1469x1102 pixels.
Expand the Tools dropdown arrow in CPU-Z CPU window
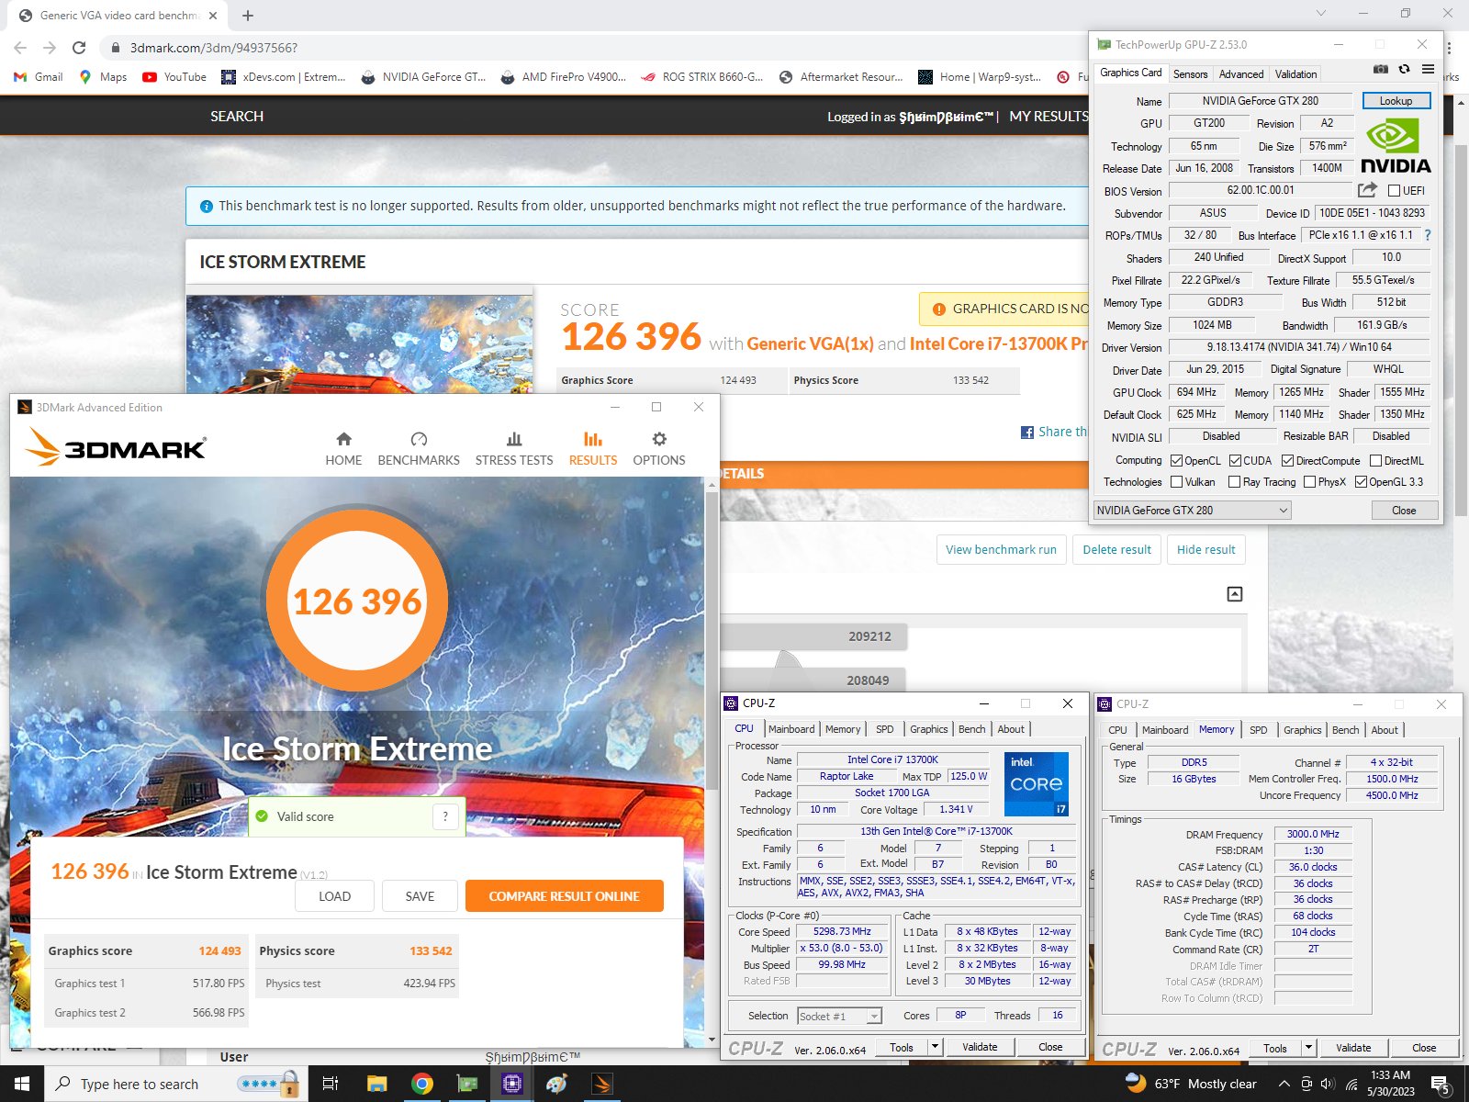[x=935, y=1047]
